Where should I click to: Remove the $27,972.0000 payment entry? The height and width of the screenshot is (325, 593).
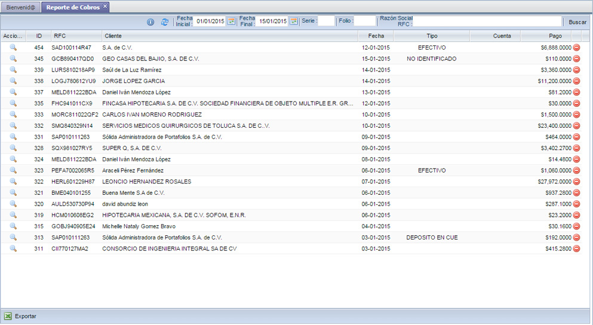coord(576,182)
